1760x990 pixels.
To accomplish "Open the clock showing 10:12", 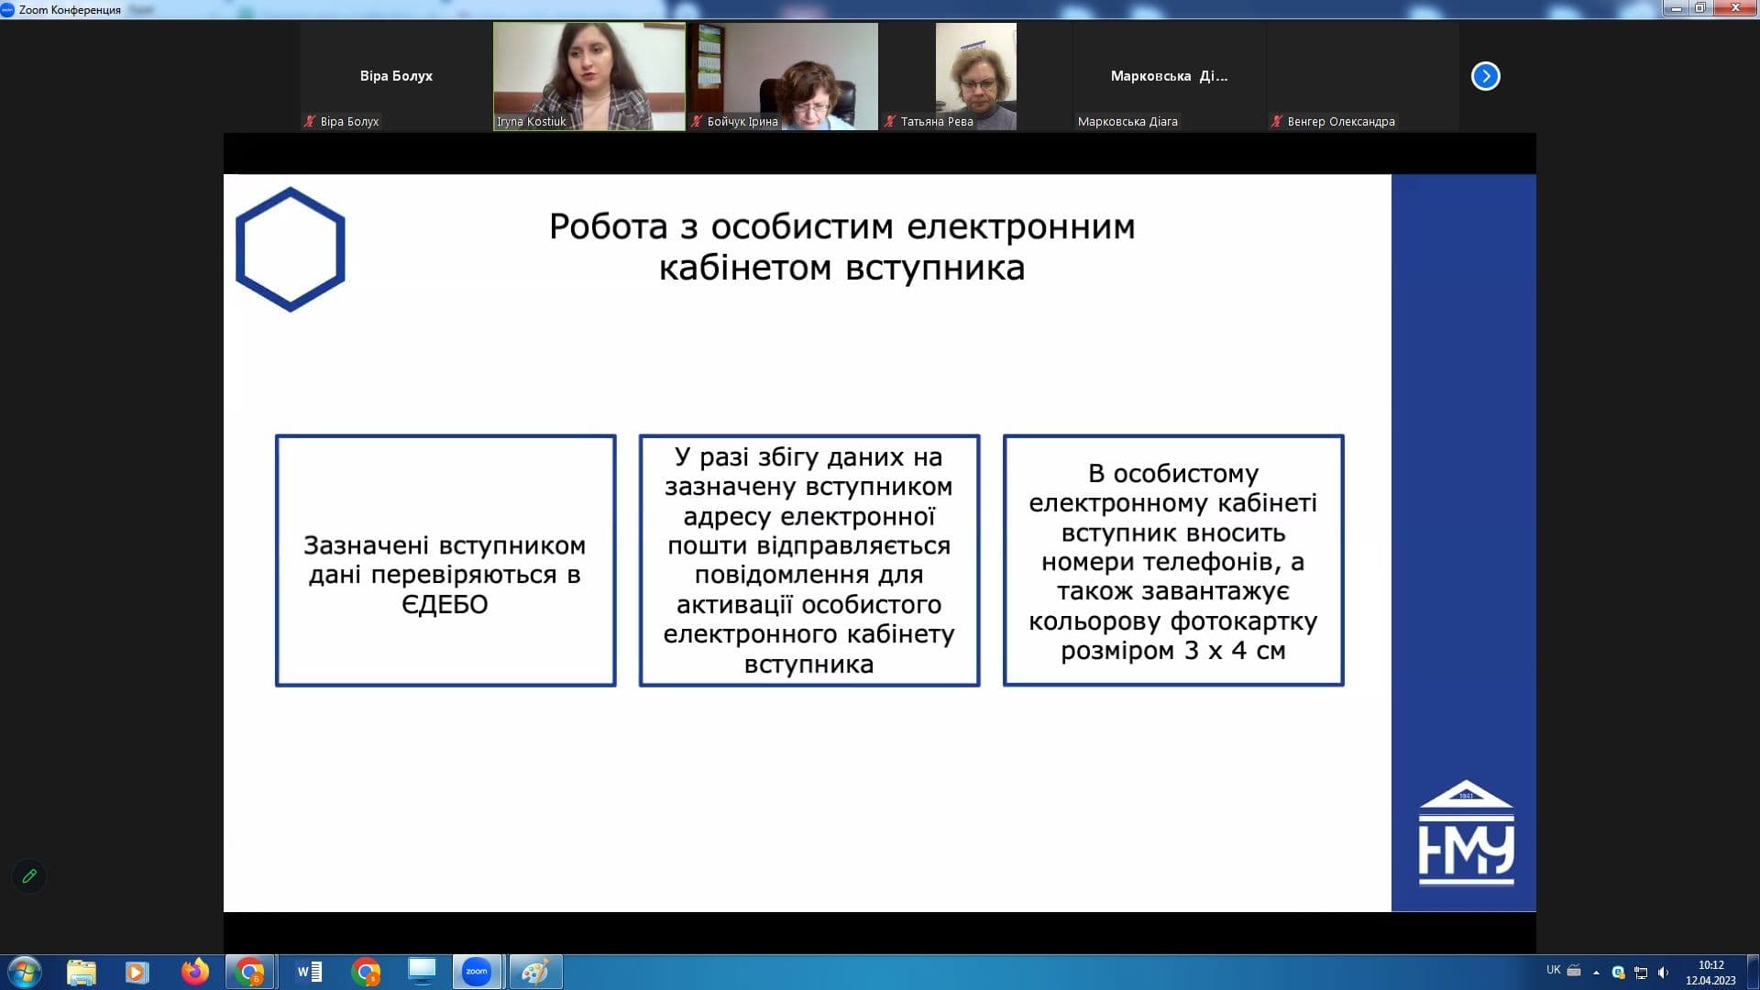I will tap(1710, 972).
